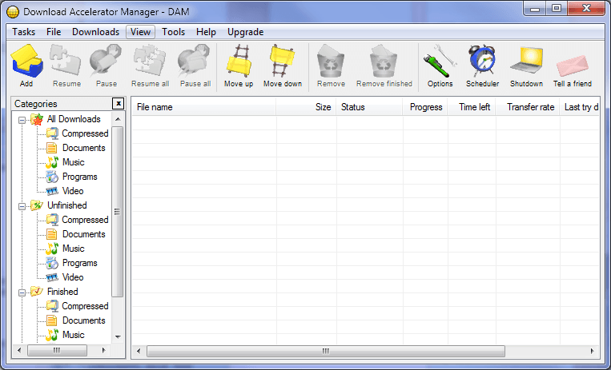
Task: Click the Categories tree scroll up arrow
Action: click(x=118, y=118)
